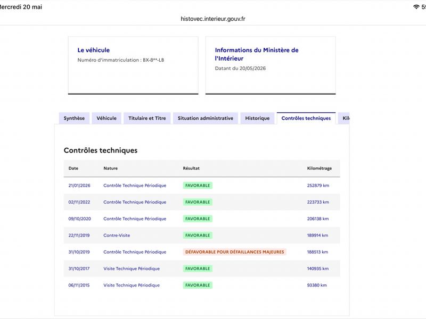
Task: Select the 21/01/2026 inspection date
Action: 79,186
